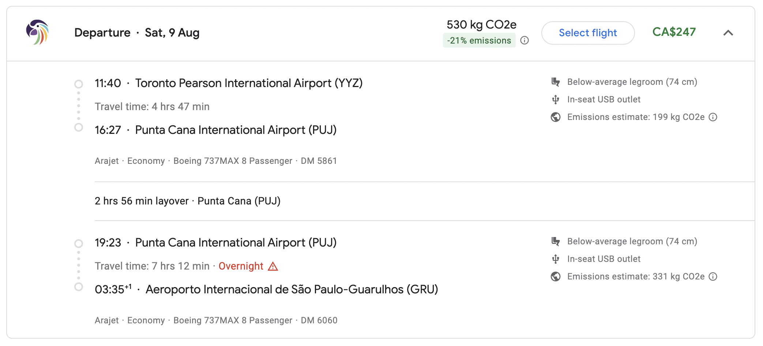The image size is (763, 346).
Task: Collapse the flight details chevron
Action: click(728, 33)
